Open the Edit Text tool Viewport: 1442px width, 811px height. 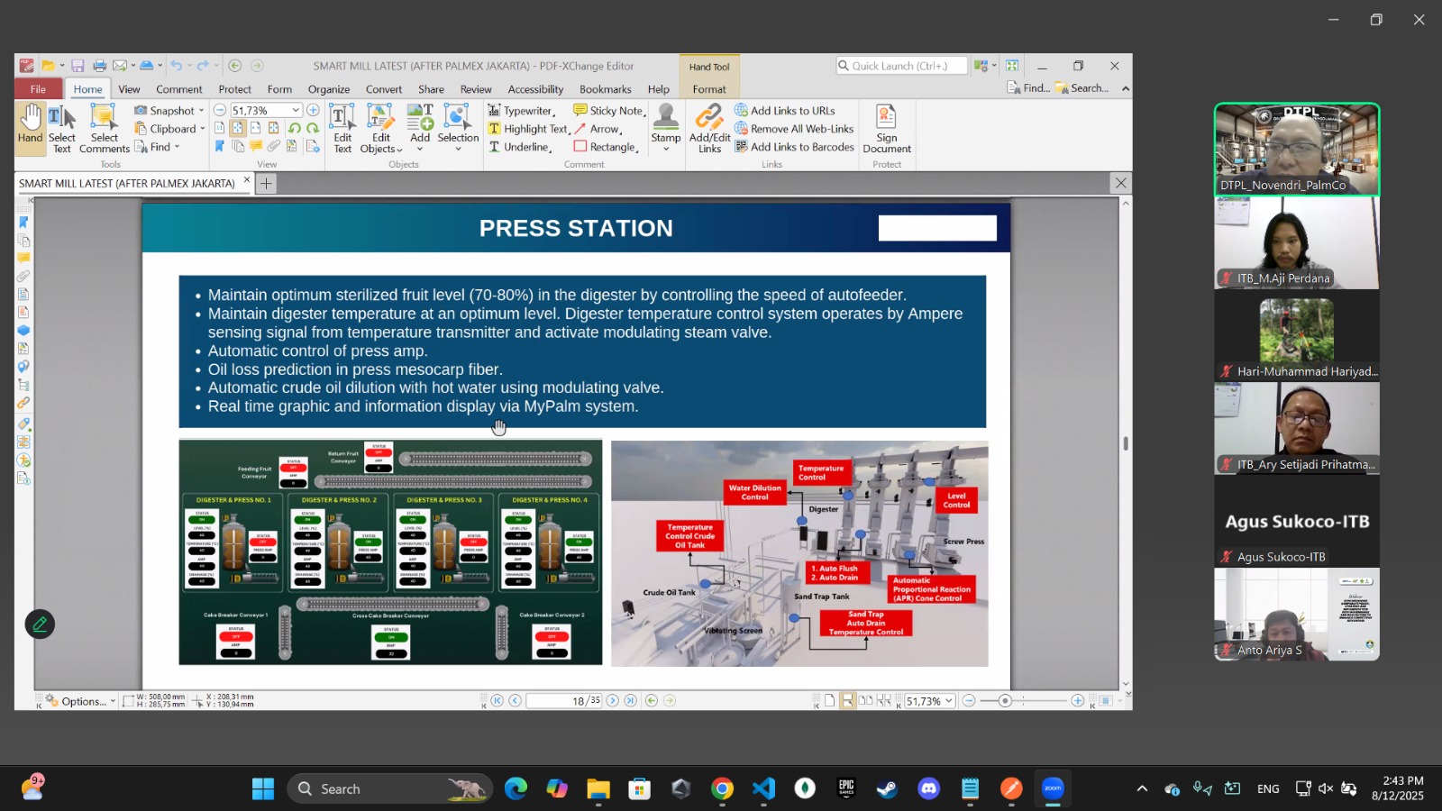(342, 129)
